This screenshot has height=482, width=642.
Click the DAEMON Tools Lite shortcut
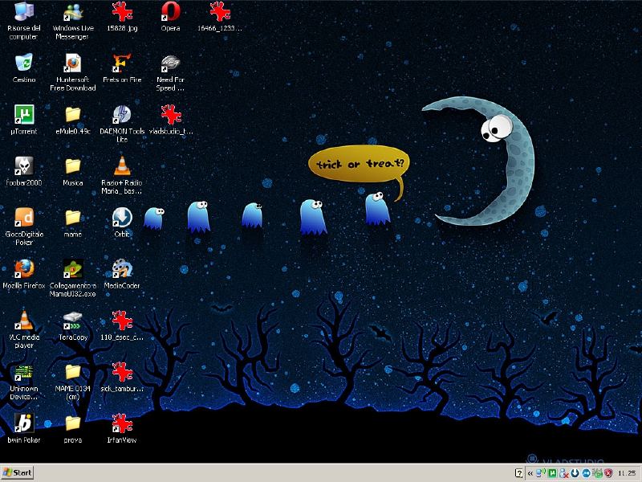coord(122,115)
